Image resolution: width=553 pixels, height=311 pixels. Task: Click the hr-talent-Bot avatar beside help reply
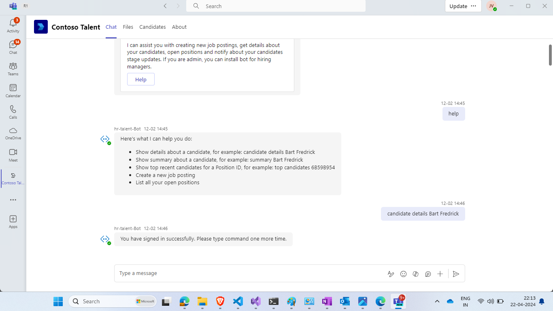pyautogui.click(x=105, y=140)
